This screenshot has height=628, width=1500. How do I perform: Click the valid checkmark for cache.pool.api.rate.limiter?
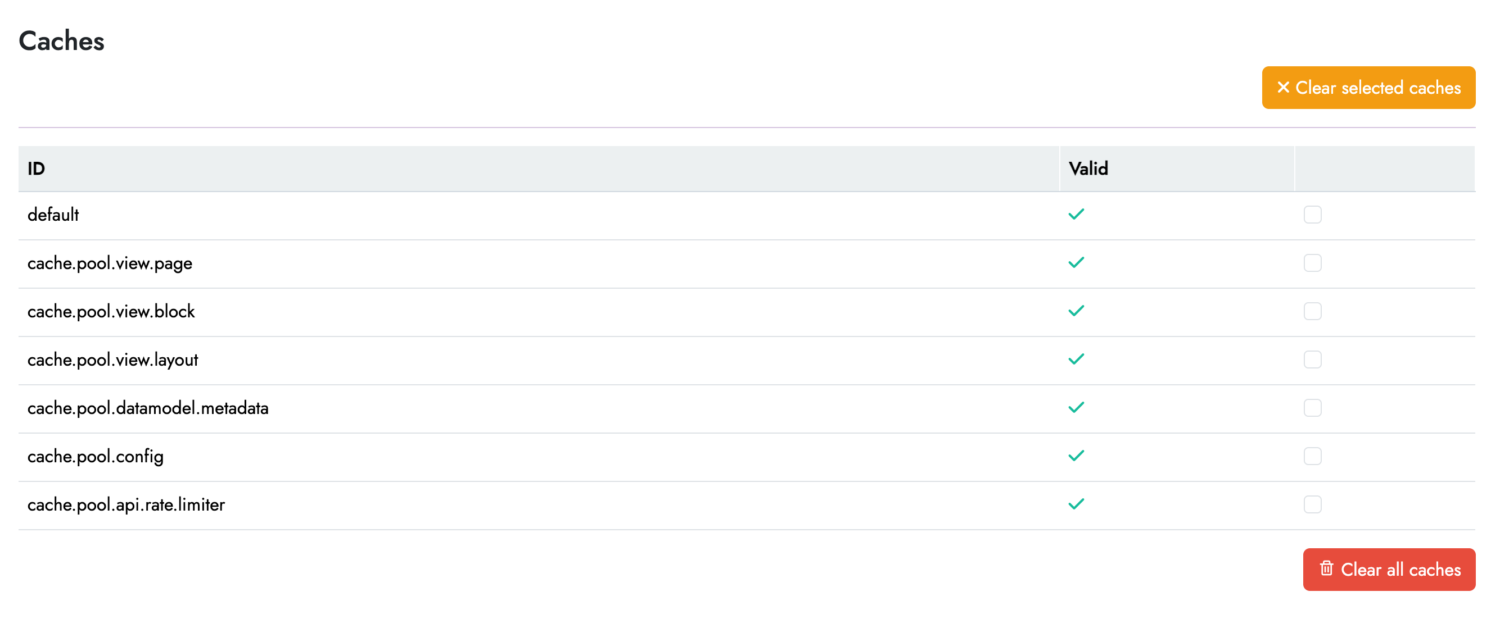pos(1076,504)
